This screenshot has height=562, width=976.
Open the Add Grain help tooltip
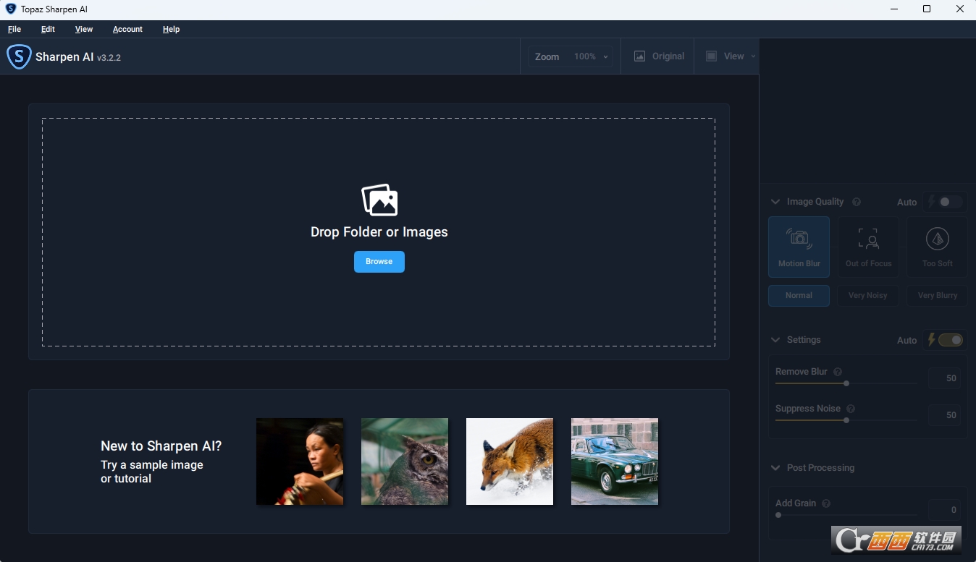click(x=826, y=503)
